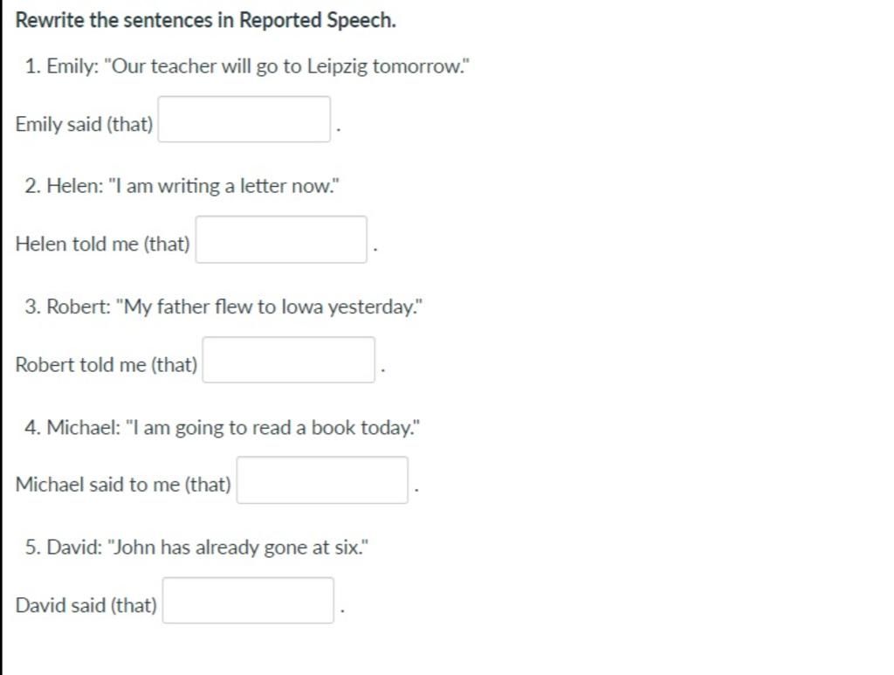Click sentence 2 "I am writing a letter now"
This screenshot has width=894, height=675.
click(182, 186)
